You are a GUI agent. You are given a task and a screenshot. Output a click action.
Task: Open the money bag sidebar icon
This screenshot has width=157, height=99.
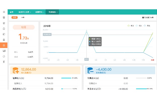coord(4,40)
